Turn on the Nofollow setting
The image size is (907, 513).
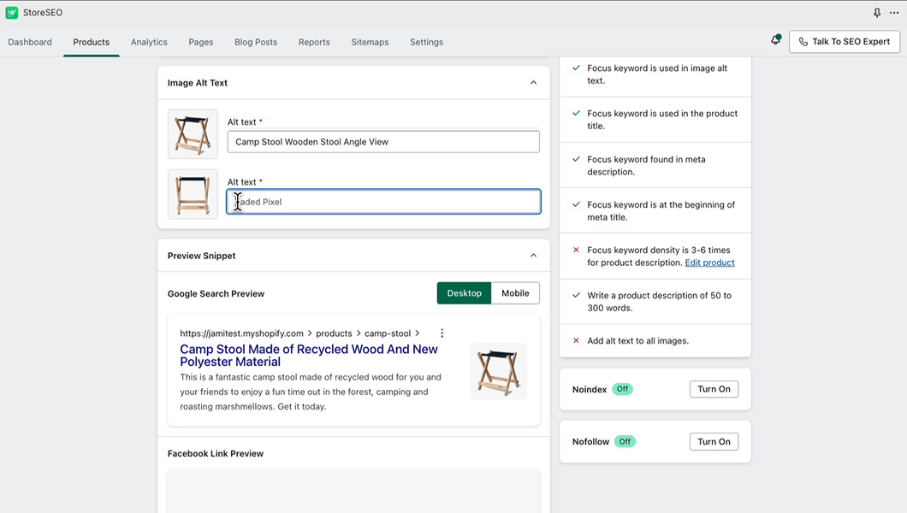[x=713, y=442]
